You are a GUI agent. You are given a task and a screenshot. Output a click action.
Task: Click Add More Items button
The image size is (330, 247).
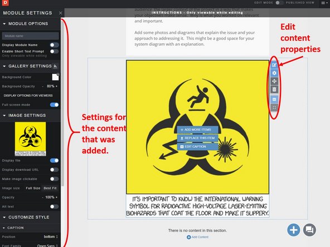[x=197, y=130]
